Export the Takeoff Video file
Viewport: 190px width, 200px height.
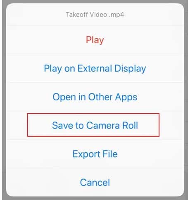95,154
